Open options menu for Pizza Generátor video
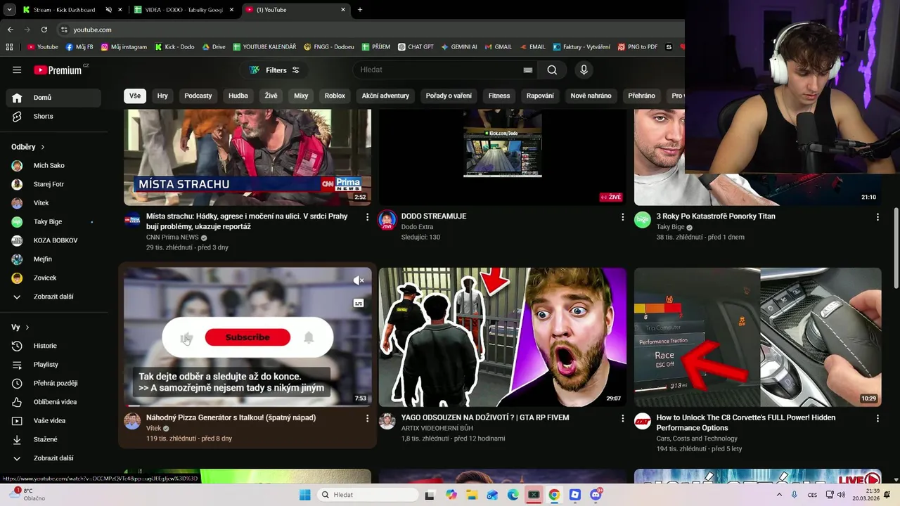 pyautogui.click(x=367, y=418)
